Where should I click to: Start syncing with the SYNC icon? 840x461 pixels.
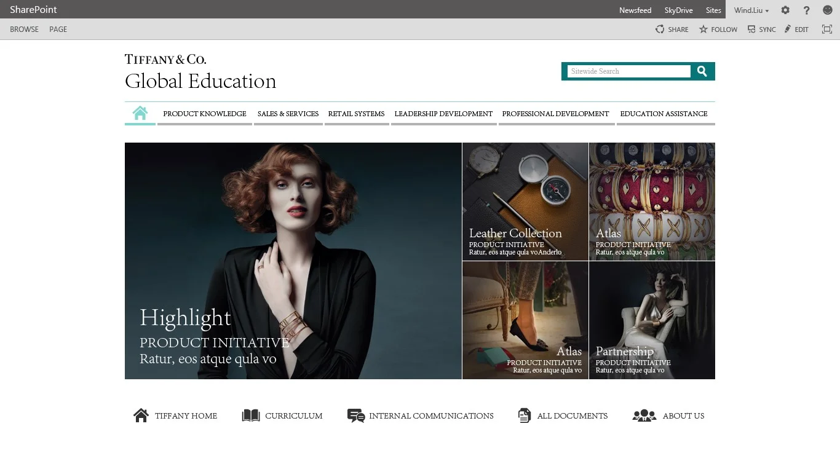pyautogui.click(x=751, y=29)
